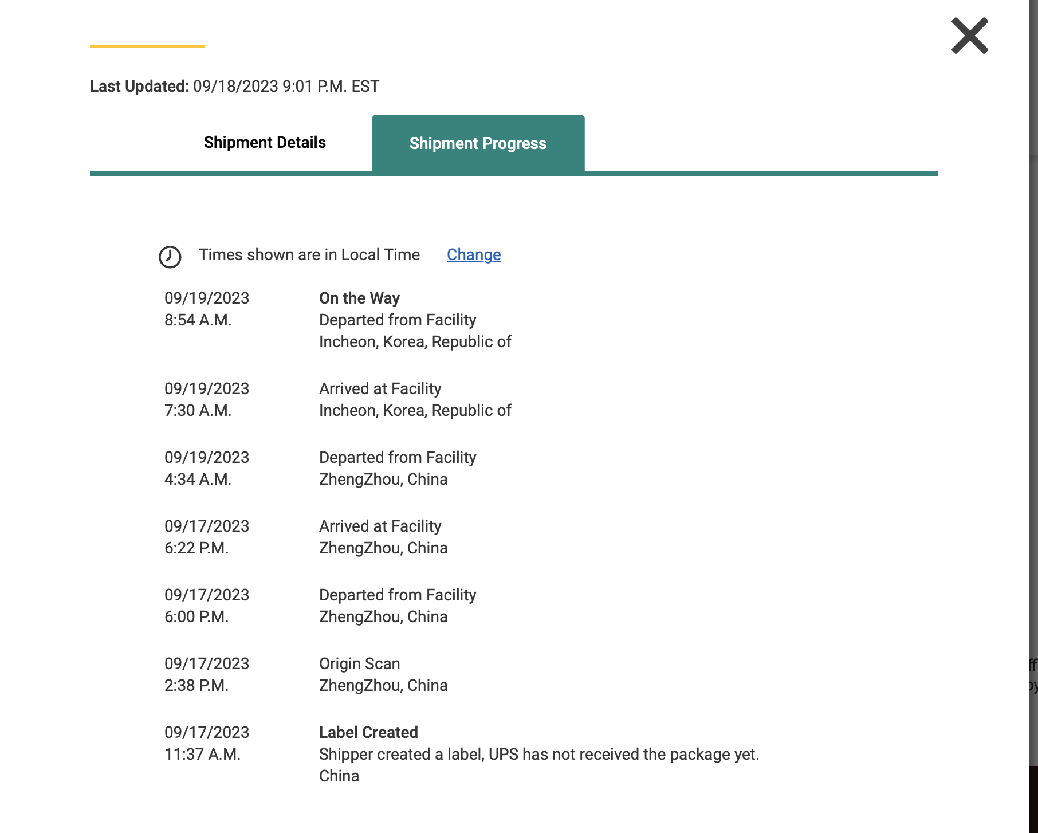Viewport: 1038px width, 833px height.
Task: Click the 6:00 P.M. departure time
Action: pyautogui.click(x=196, y=617)
